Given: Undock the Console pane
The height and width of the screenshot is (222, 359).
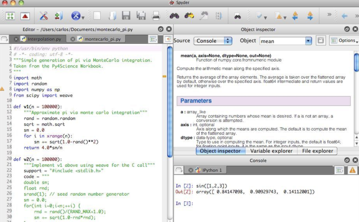Looking at the screenshot, I should [x=347, y=160].
